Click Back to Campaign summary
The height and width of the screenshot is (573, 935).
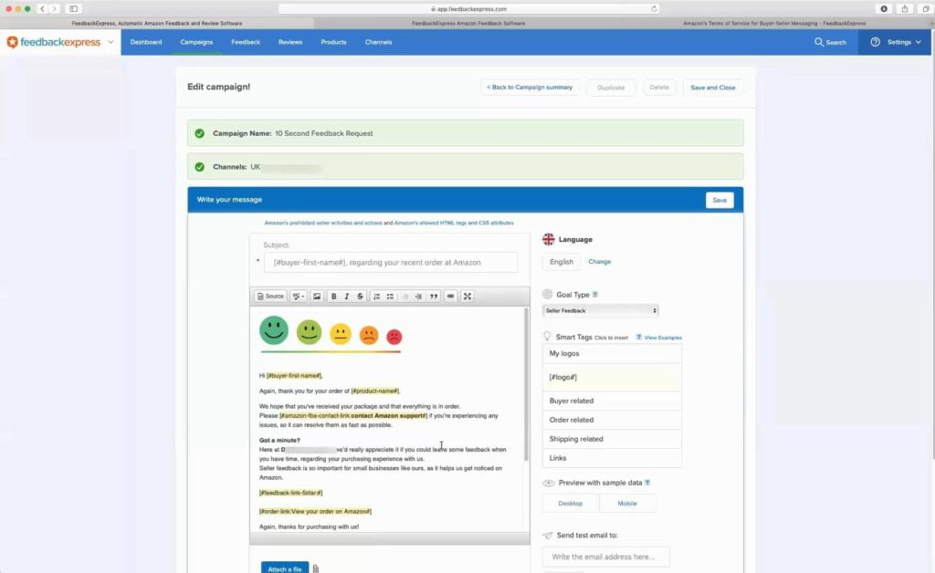click(530, 88)
